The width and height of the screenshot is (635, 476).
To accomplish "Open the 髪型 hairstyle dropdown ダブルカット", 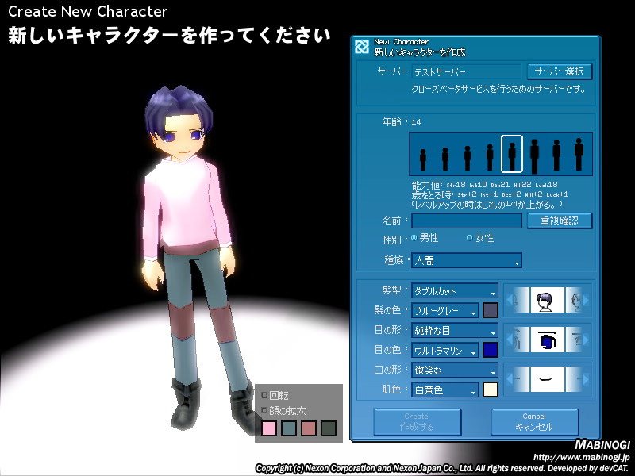I will [455, 290].
